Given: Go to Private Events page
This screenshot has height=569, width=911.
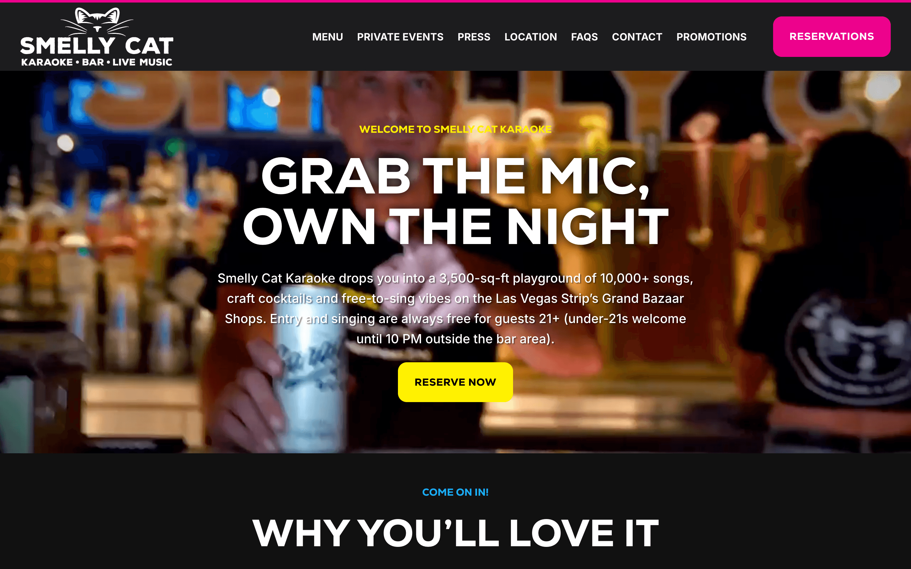Looking at the screenshot, I should tap(400, 37).
